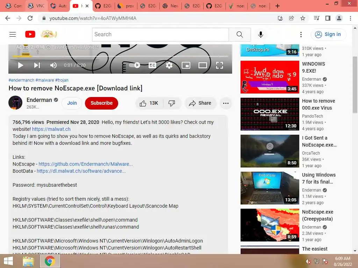Image resolution: width=358 pixels, height=268 pixels.
Task: Open the Windows Start button
Action: tap(8, 261)
